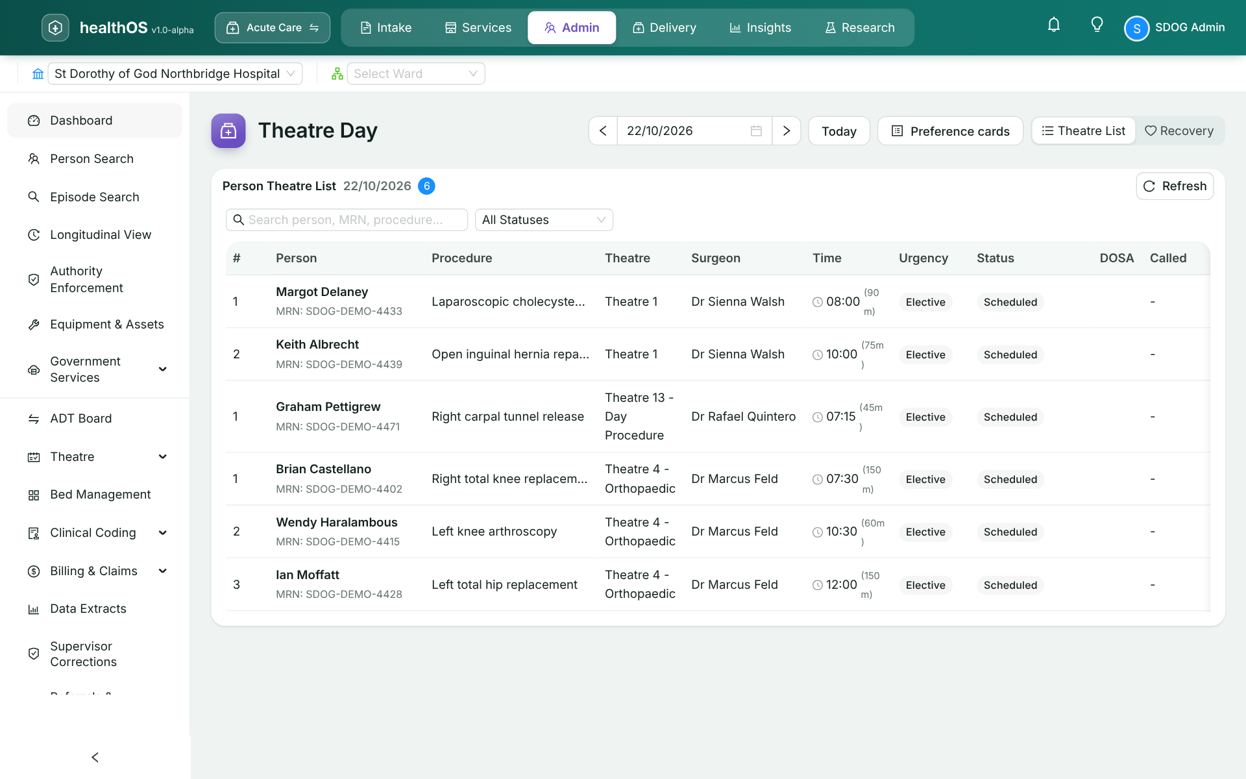Open ADT Board in sidebar
The width and height of the screenshot is (1246, 779).
point(95,419)
